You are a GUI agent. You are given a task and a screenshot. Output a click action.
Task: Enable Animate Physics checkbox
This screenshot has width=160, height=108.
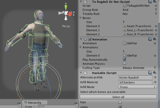[x=125, y=63]
